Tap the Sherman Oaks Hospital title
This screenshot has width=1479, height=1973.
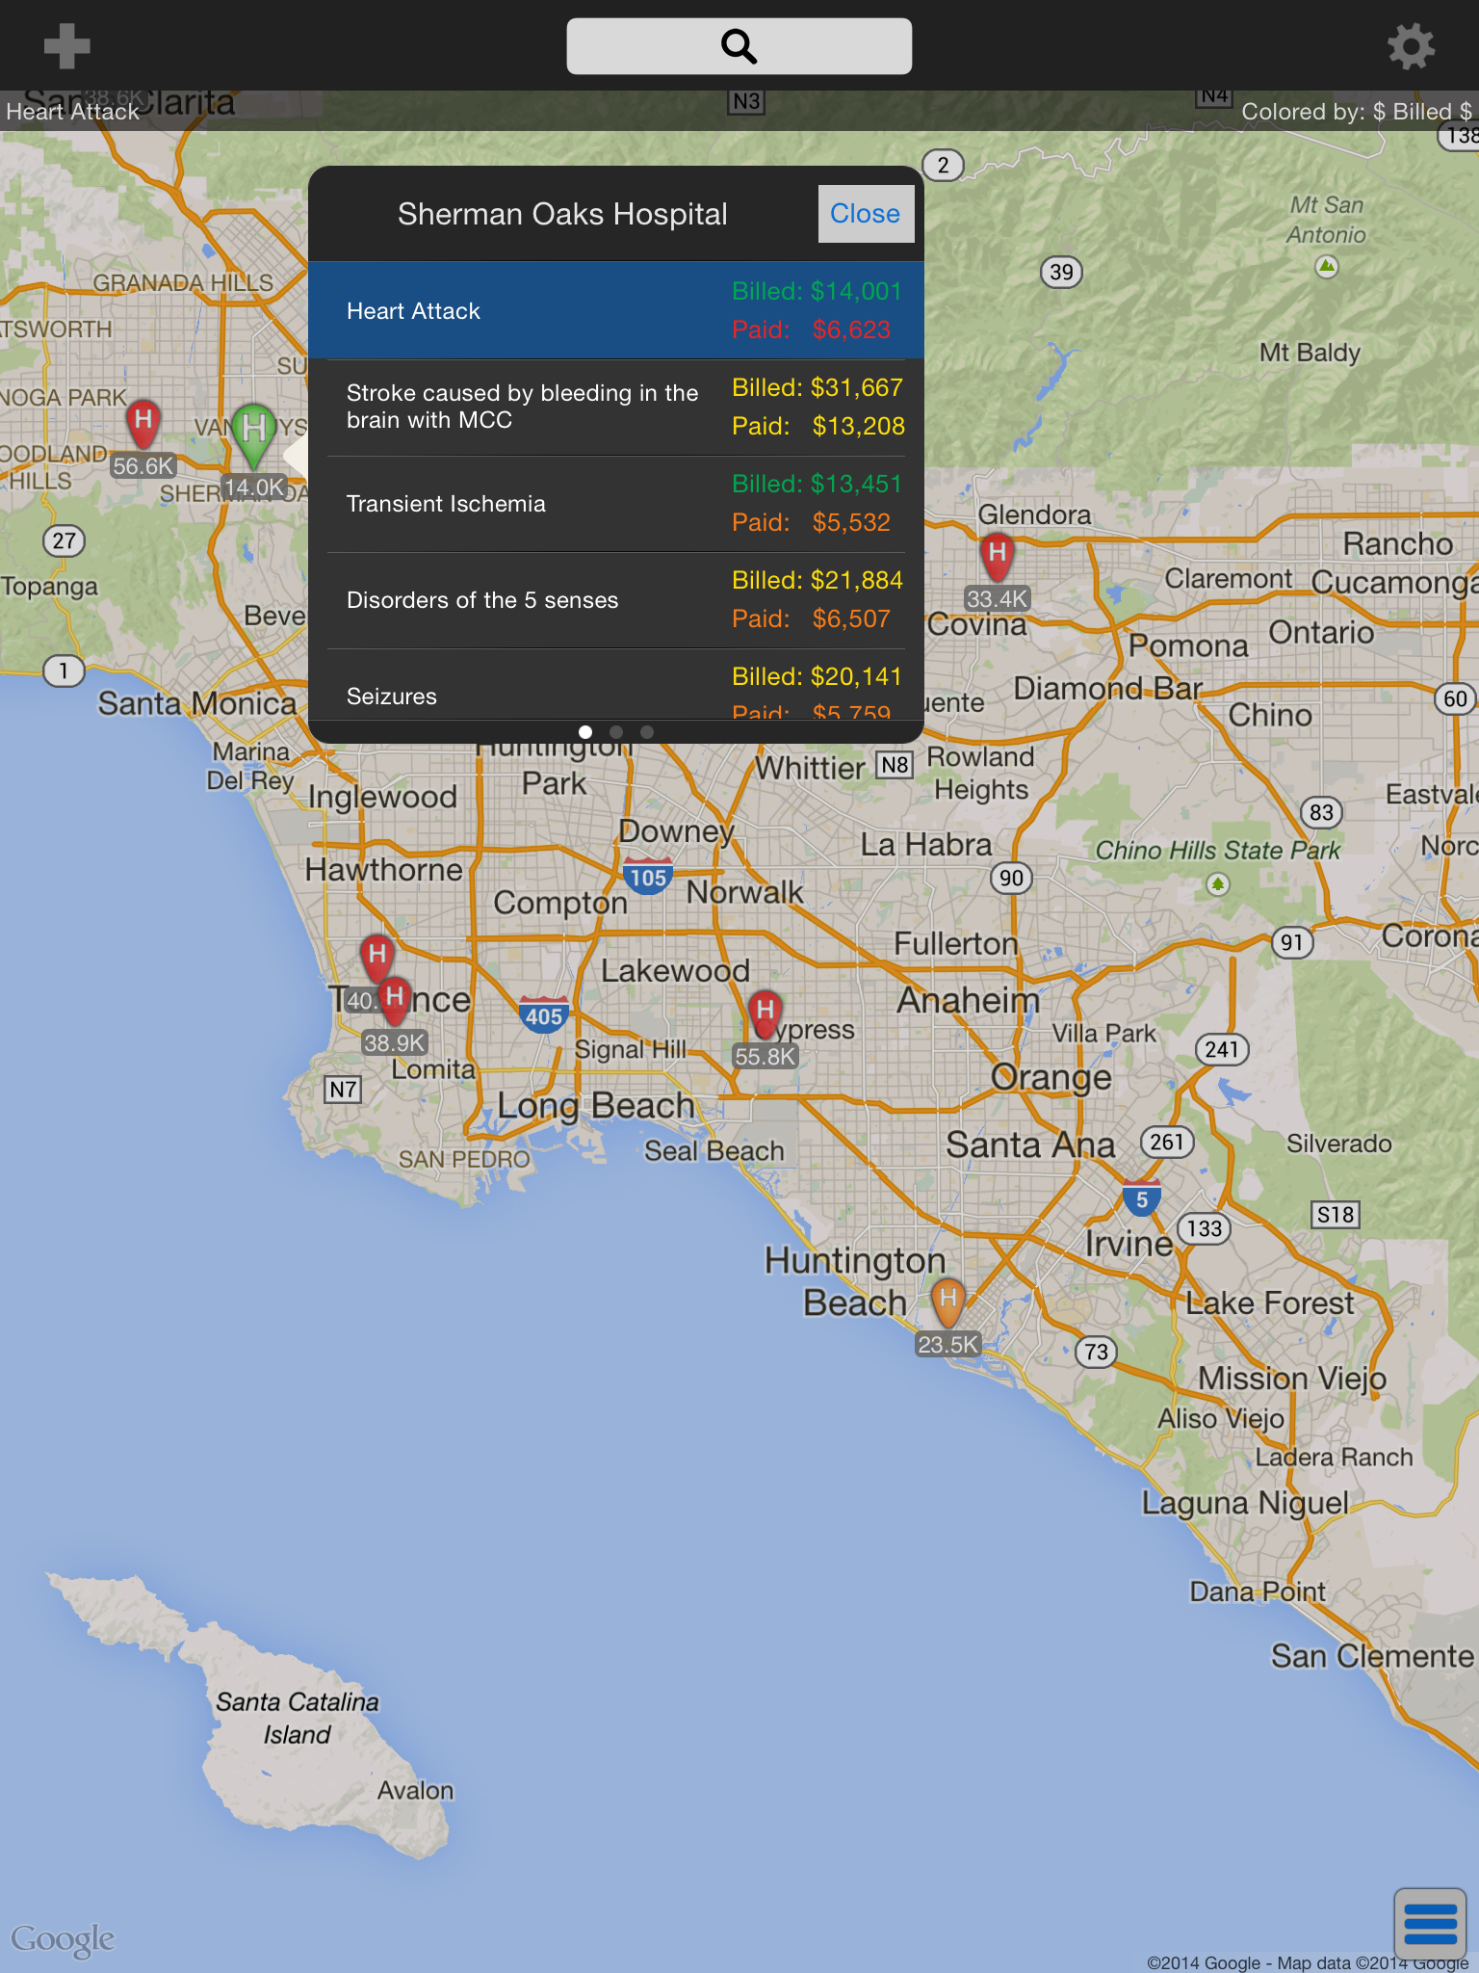point(562,214)
